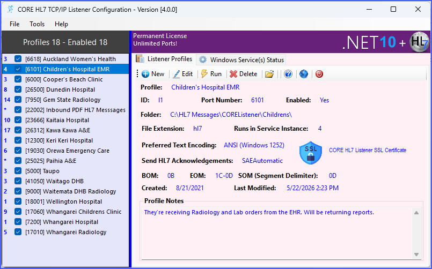The width and height of the screenshot is (432, 269).
Task: Click the toolbar grip handle left of New
Action: tap(137, 74)
